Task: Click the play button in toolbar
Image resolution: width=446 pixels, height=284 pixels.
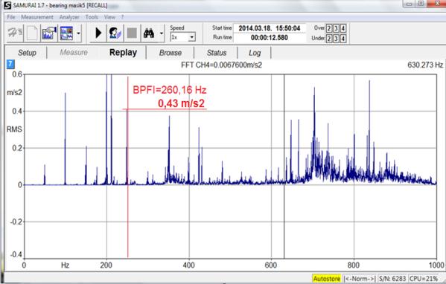Action: tap(98, 33)
